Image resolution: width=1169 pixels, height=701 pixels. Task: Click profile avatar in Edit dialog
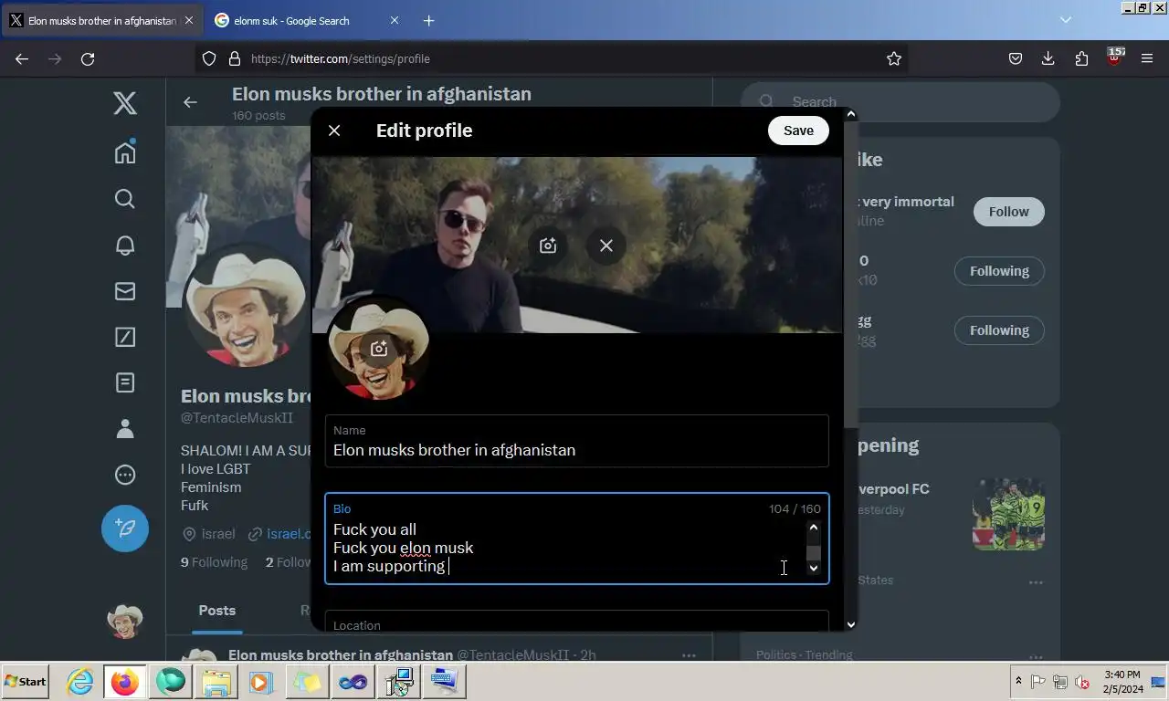(379, 348)
